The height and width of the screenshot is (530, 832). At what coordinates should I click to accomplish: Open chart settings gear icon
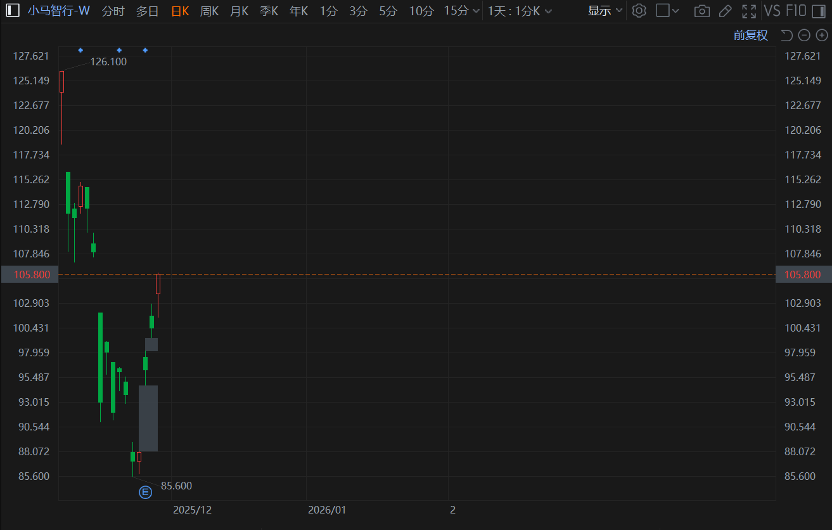pos(639,11)
